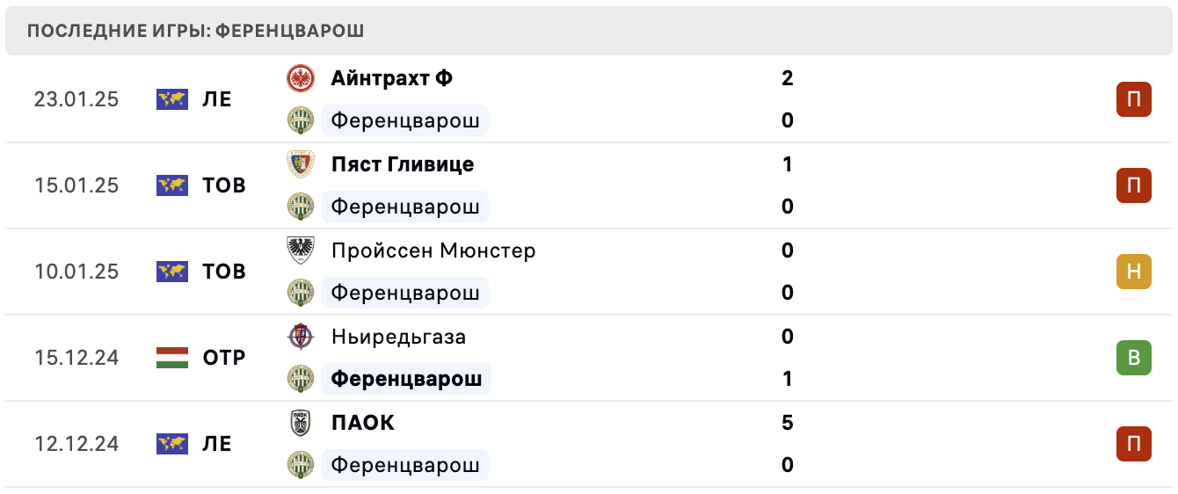Image resolution: width=1178 pixels, height=494 pixels.
Task: Click the bold Ференцварош name in 15.12.24 match
Action: pyautogui.click(x=406, y=379)
